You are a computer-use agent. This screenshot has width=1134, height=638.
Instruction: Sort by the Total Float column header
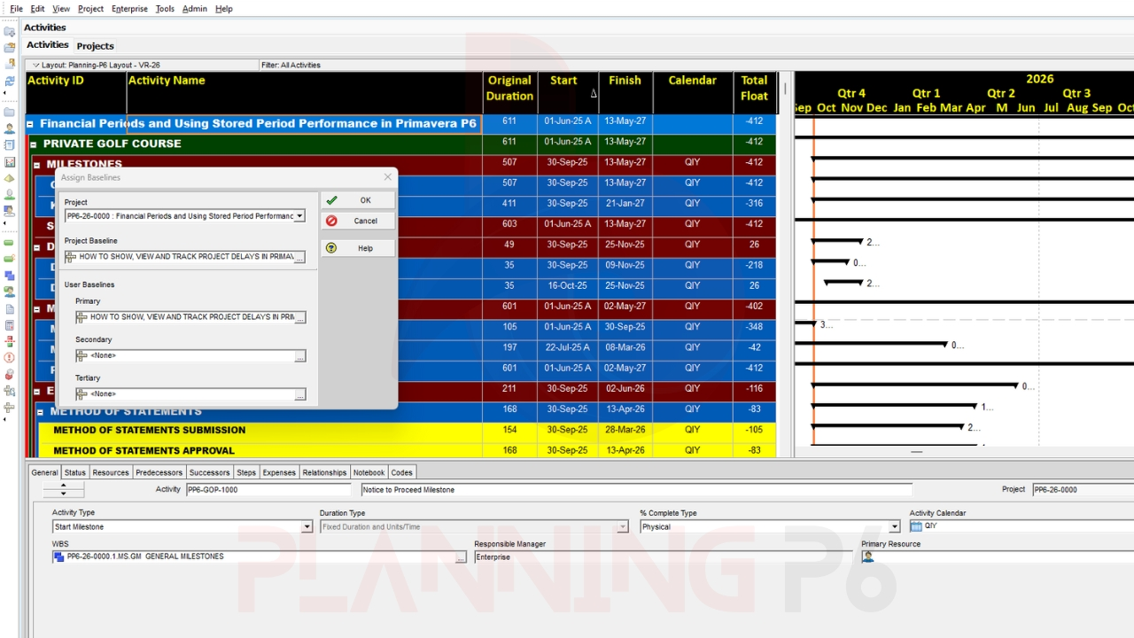tap(754, 89)
